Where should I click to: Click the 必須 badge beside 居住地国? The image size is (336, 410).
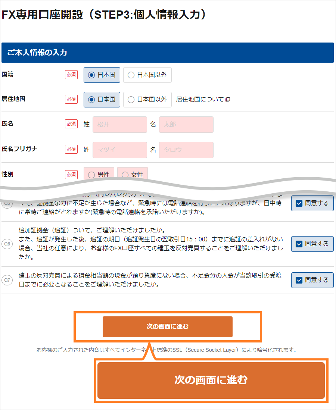point(71,99)
